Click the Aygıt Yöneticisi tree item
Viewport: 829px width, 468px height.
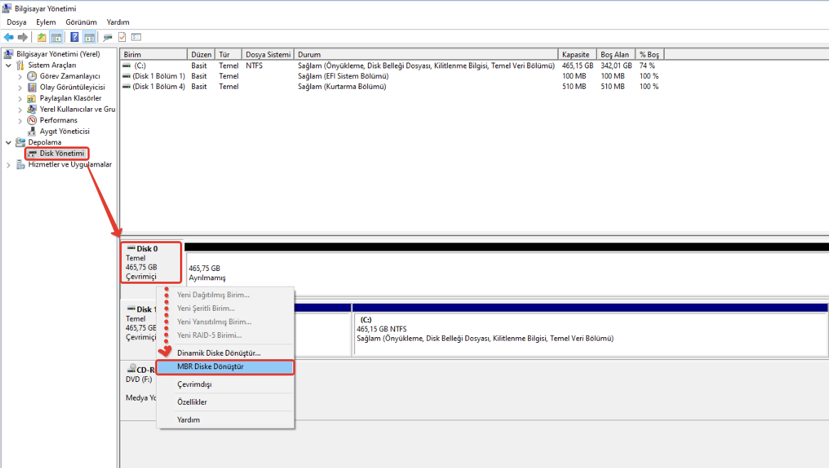click(x=64, y=132)
